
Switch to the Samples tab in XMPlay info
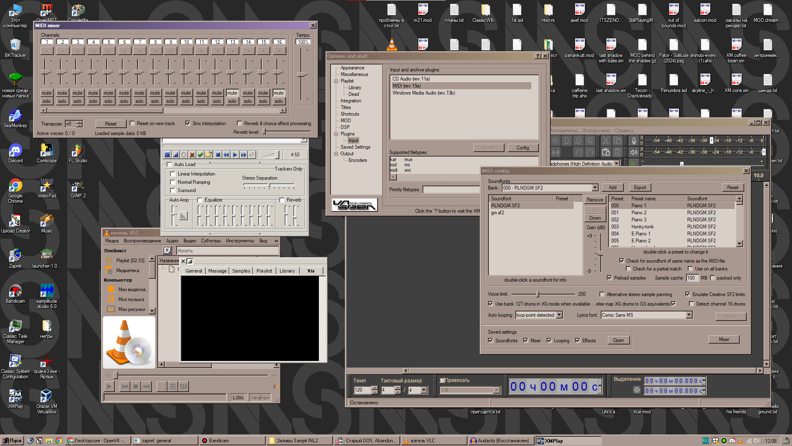(x=241, y=271)
